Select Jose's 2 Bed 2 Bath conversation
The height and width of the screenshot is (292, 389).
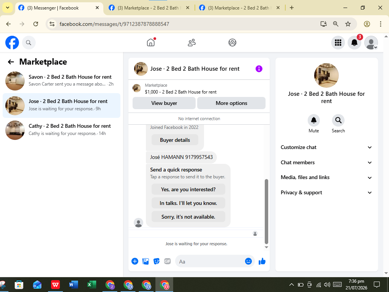click(x=62, y=105)
